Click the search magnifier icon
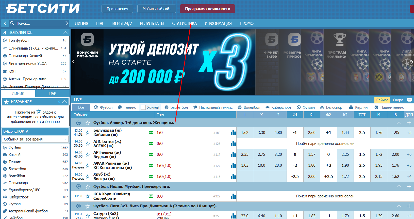The height and width of the screenshot is (219, 414). click(12, 23)
